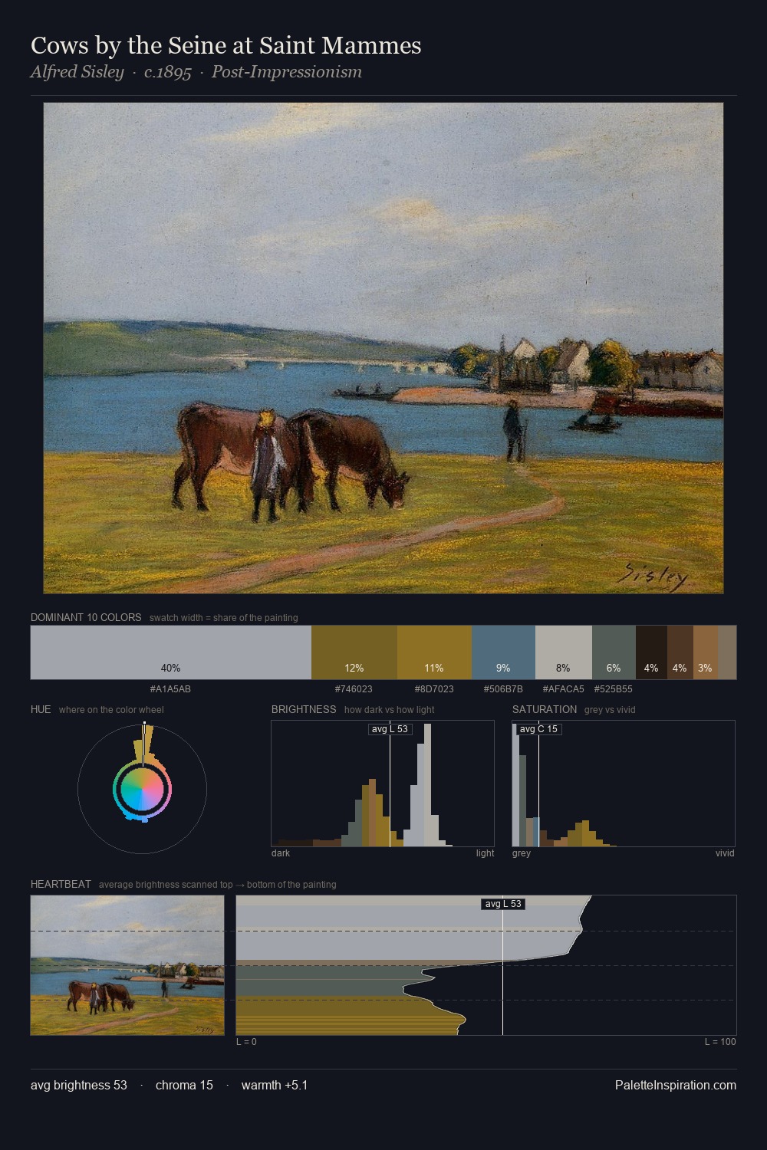Pick the 8% light grey swatch #AFACA5
767x1150 pixels.
564,652
